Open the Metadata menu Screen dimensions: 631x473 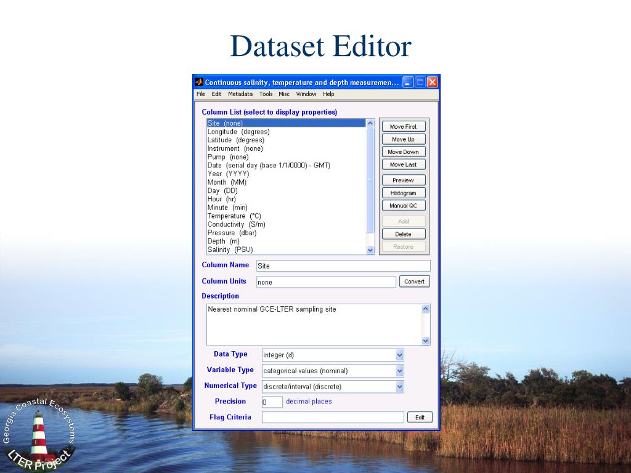point(240,94)
